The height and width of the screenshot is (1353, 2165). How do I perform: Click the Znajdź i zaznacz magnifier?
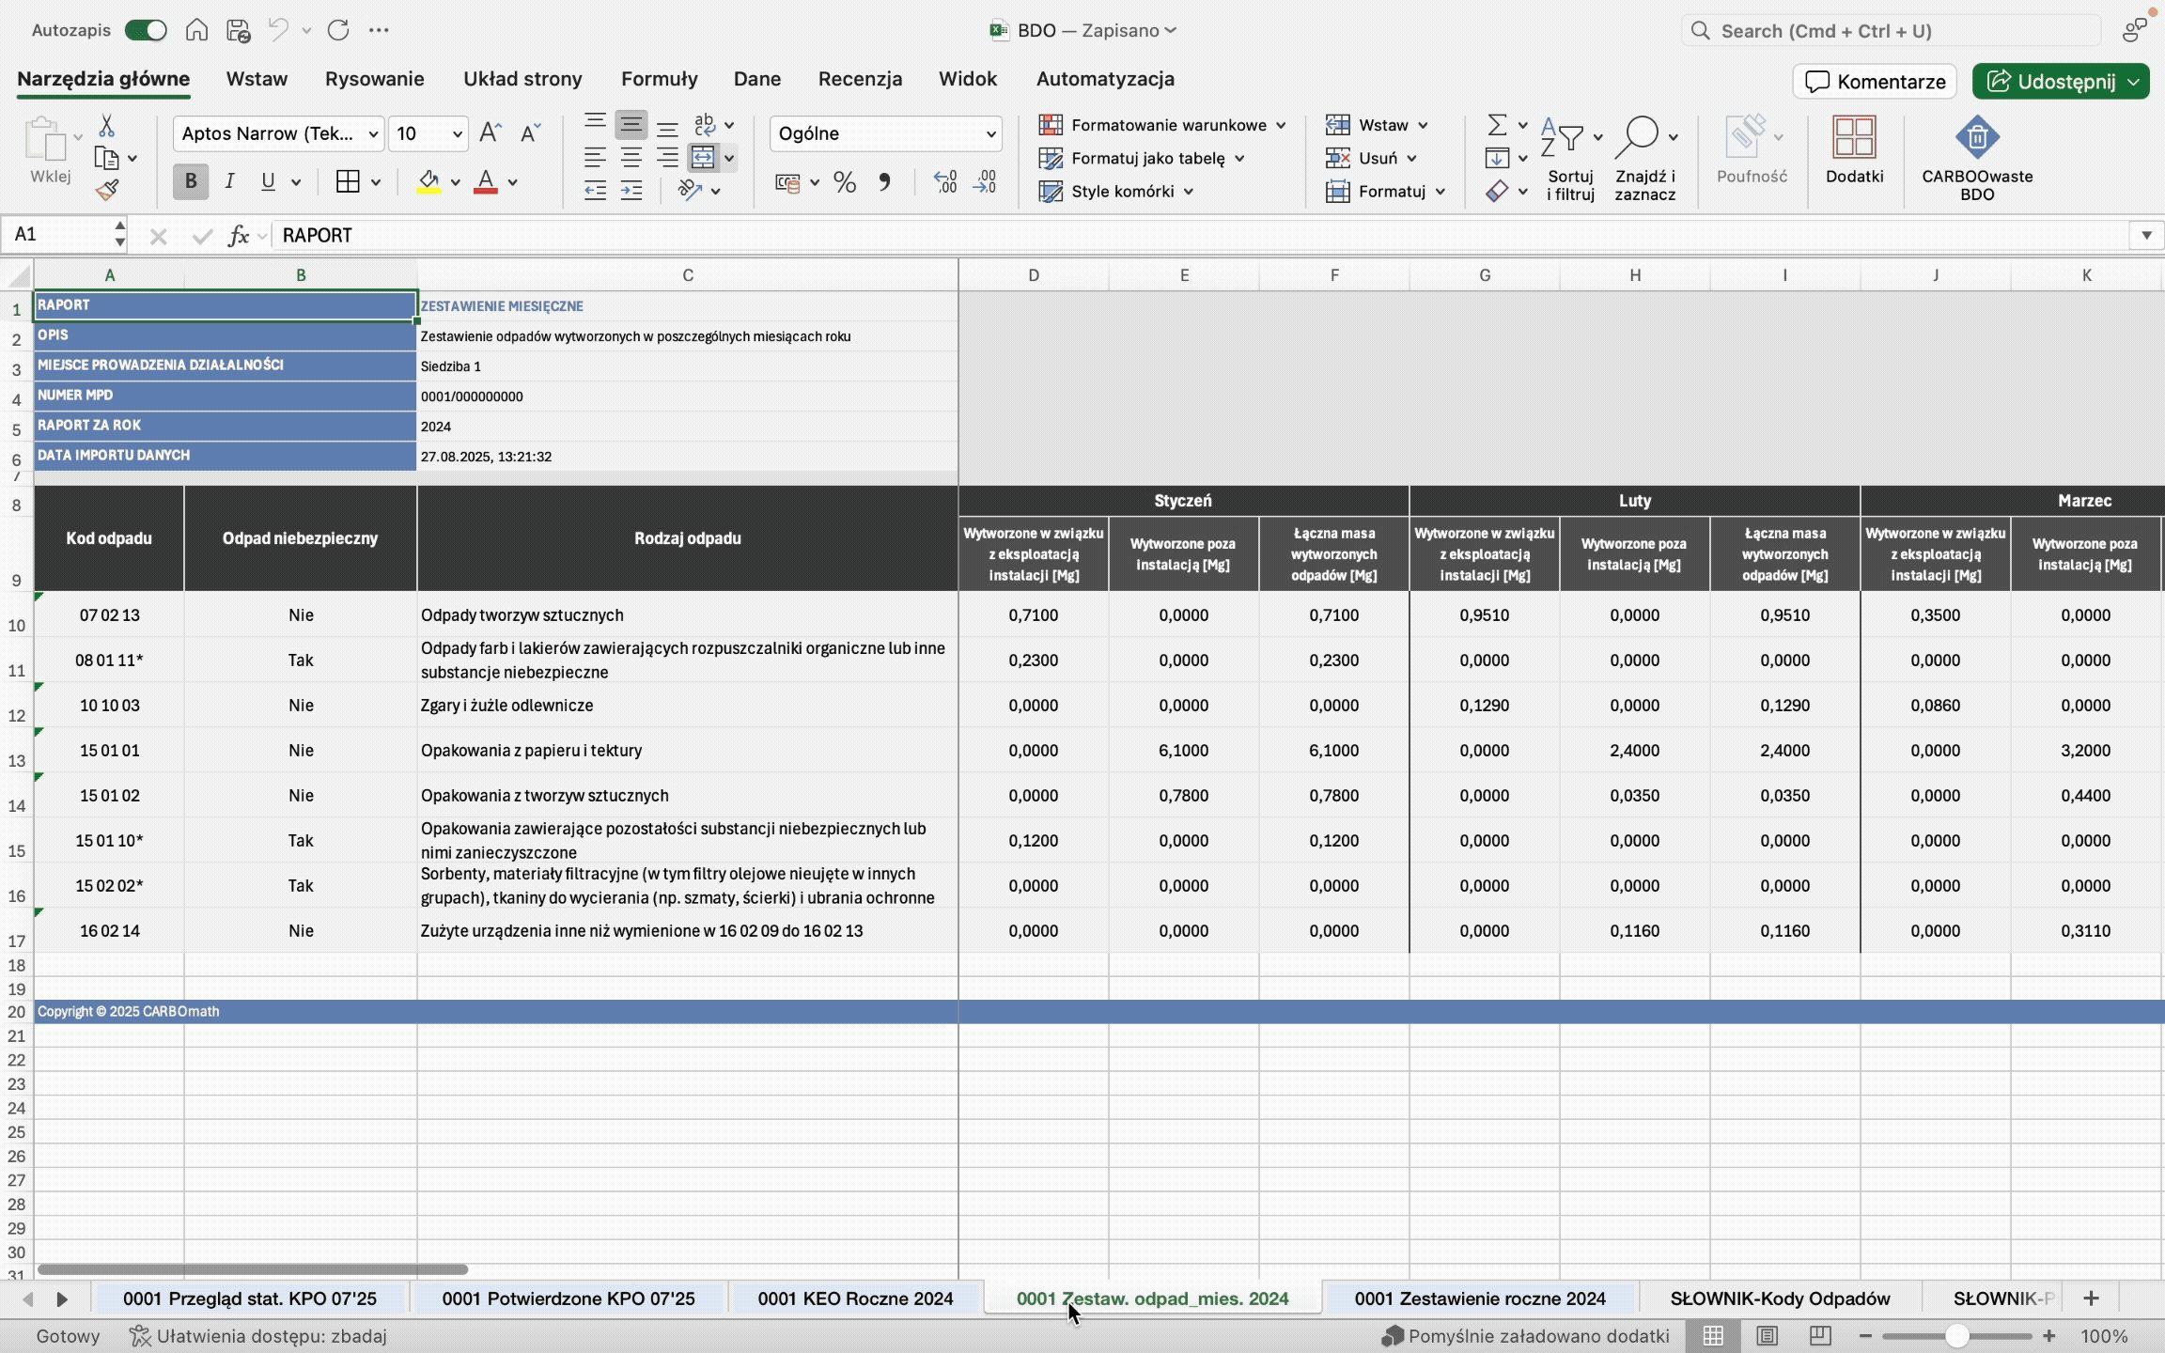coord(1639,137)
